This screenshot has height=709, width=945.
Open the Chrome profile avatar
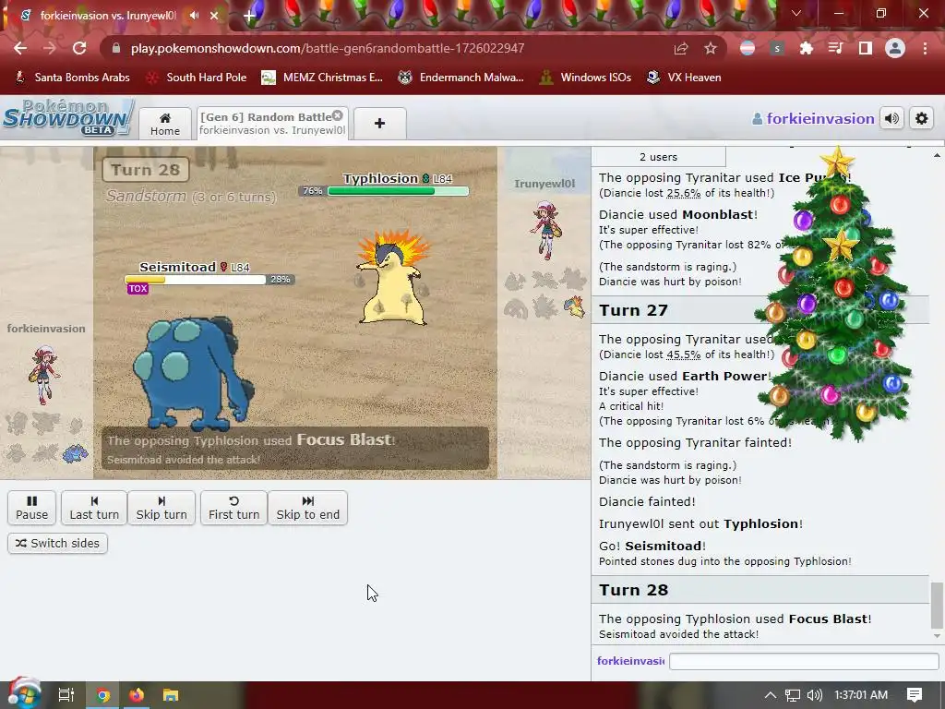pyautogui.click(x=895, y=48)
